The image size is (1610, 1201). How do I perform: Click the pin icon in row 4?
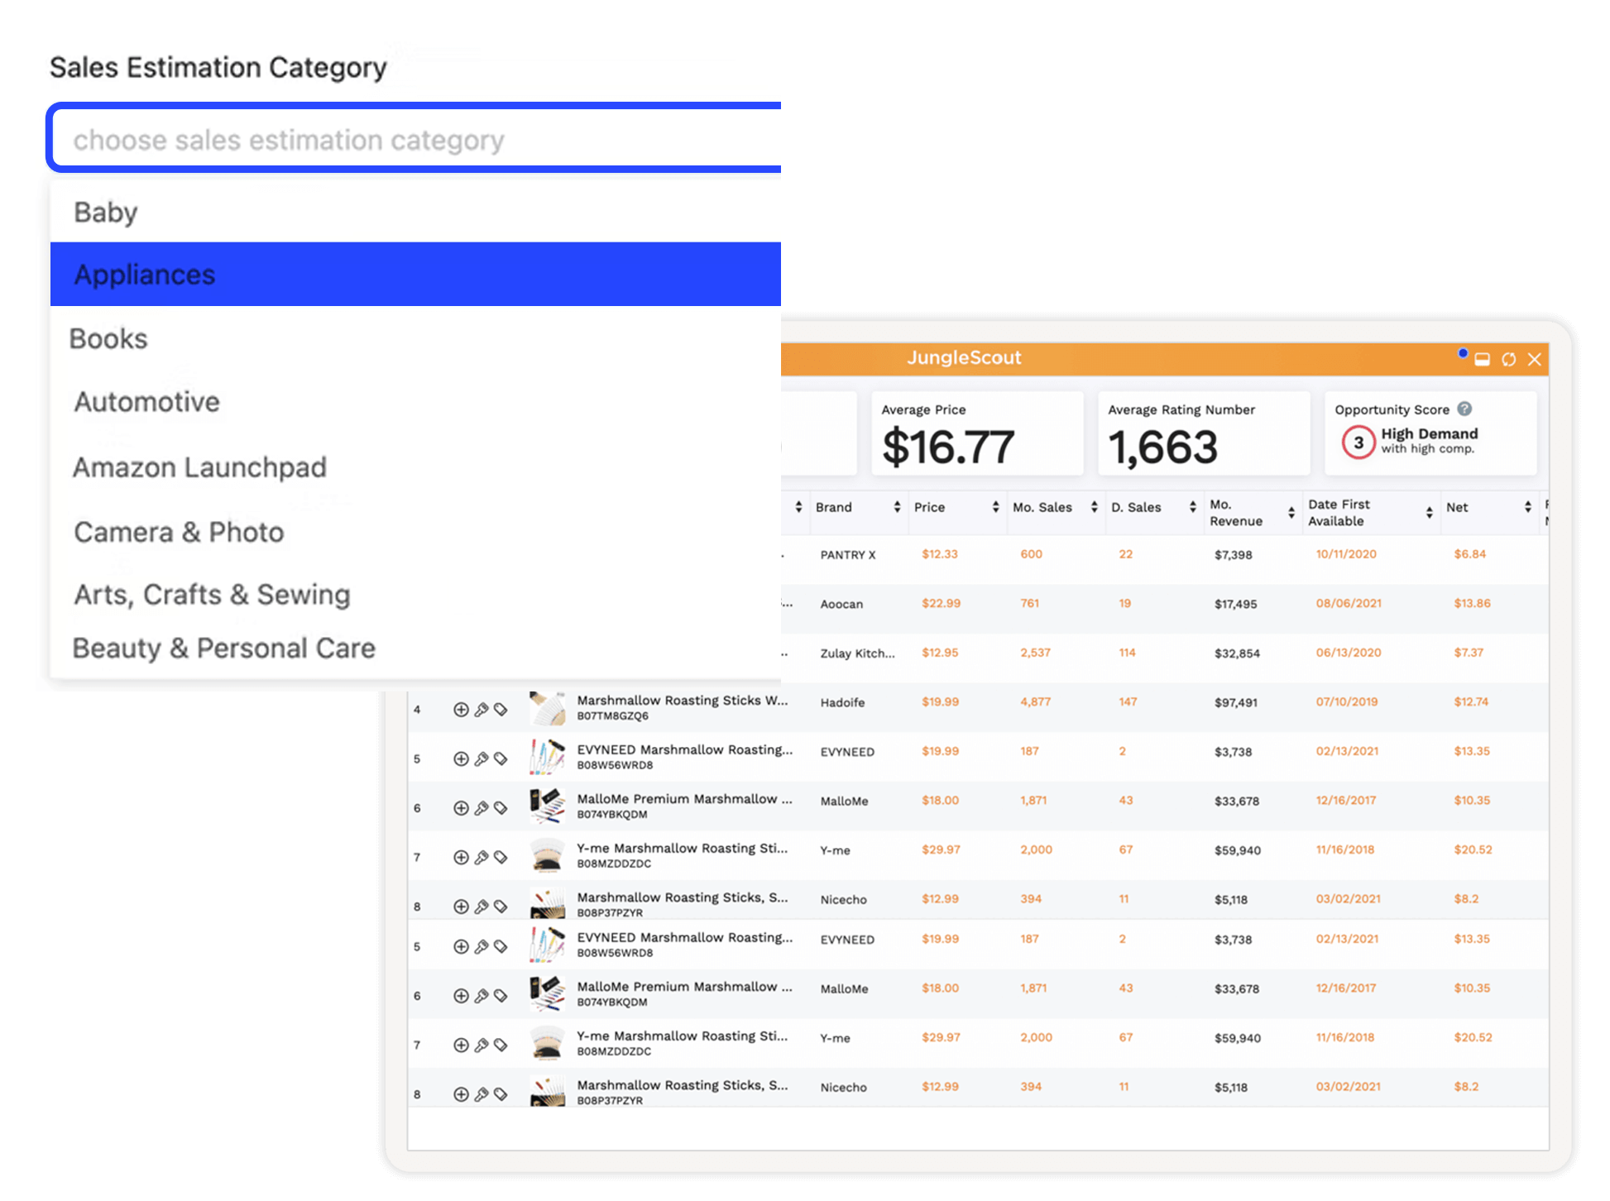tap(481, 710)
